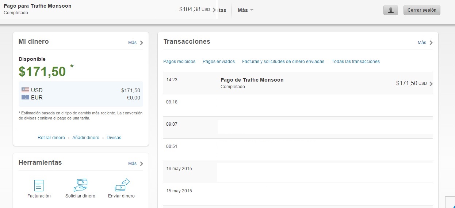The image size is (455, 208).
Task: Open chevron on Pago de Traffic Monsoon row
Action: 431,84
